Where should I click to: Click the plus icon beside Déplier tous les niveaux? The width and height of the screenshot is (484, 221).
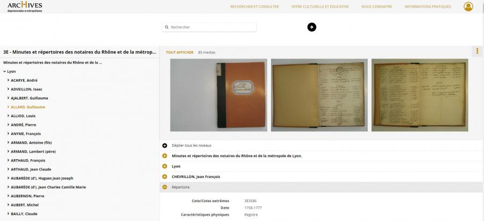(x=165, y=145)
